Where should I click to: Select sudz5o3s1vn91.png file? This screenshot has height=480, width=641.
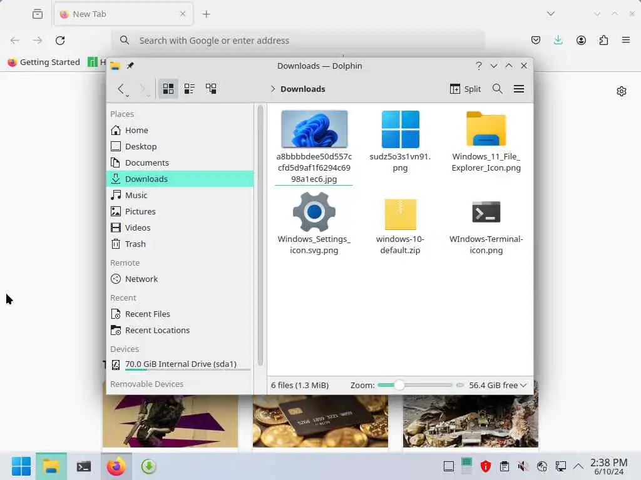[400, 140]
